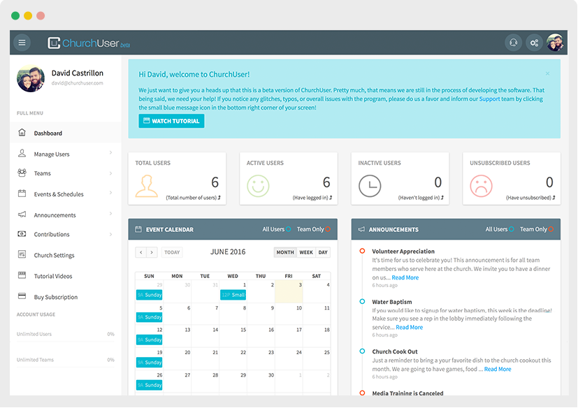Viewport: 578px width, 408px height.
Task: Click the Event Calendar header icon
Action: pyautogui.click(x=138, y=229)
